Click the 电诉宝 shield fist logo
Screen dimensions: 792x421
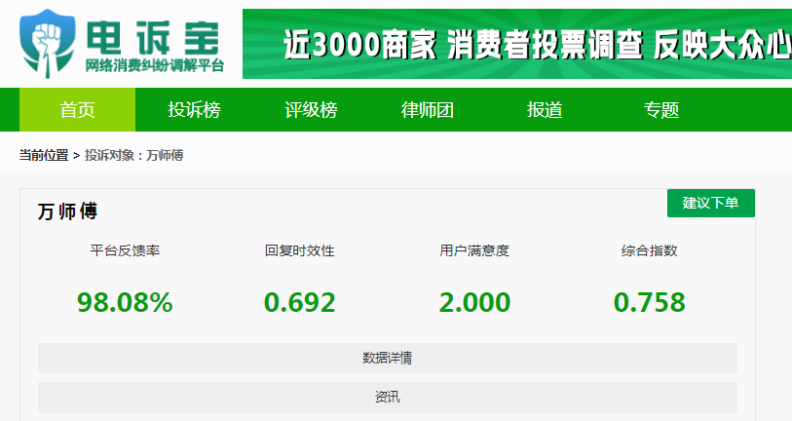[48, 44]
